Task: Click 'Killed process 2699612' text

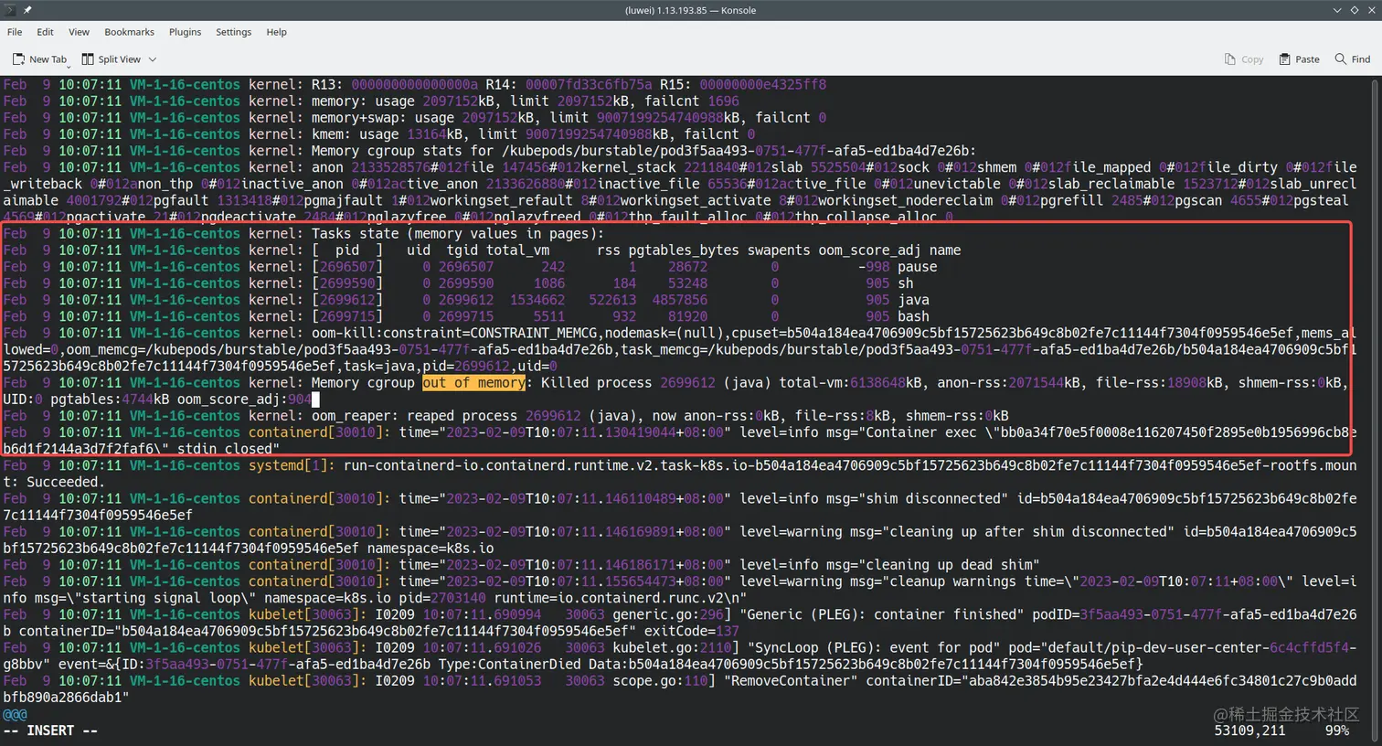Action: [628, 383]
